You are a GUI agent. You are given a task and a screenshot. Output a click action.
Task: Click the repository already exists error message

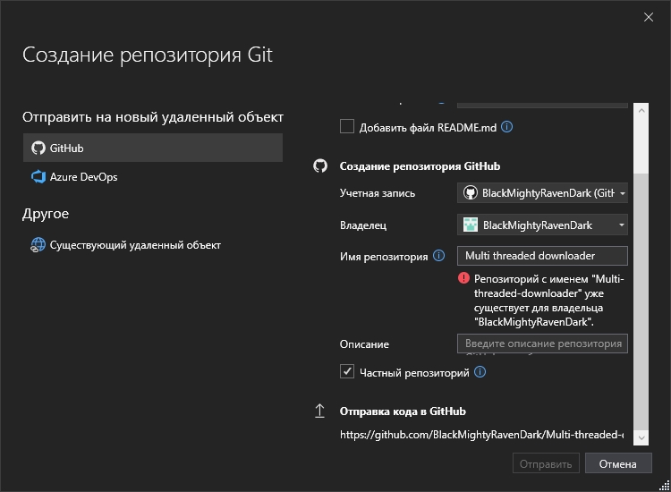(x=549, y=301)
